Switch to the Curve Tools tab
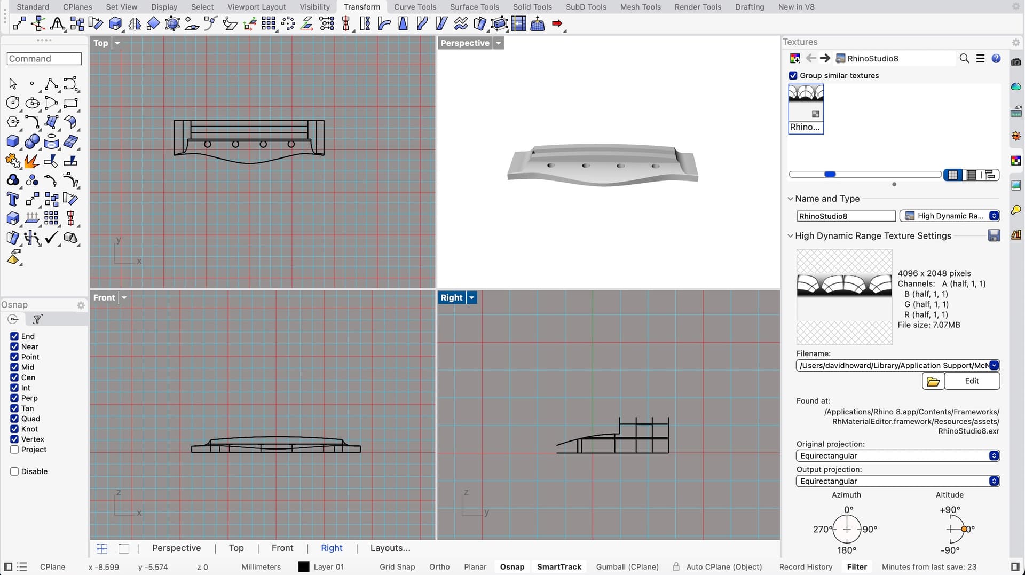The width and height of the screenshot is (1025, 575). click(415, 7)
